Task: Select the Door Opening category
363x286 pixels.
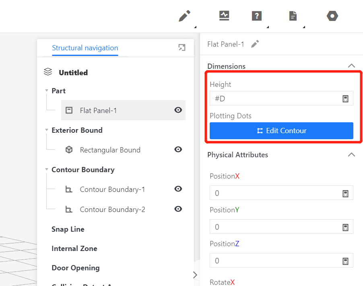Action: pos(76,268)
